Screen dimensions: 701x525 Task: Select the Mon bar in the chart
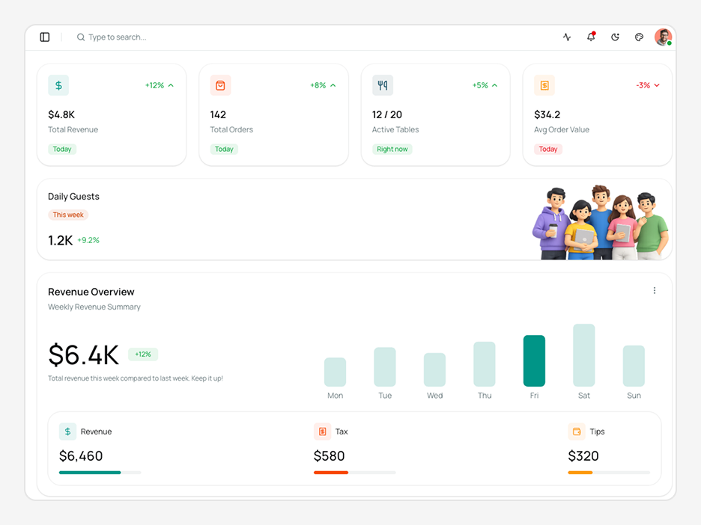point(336,372)
